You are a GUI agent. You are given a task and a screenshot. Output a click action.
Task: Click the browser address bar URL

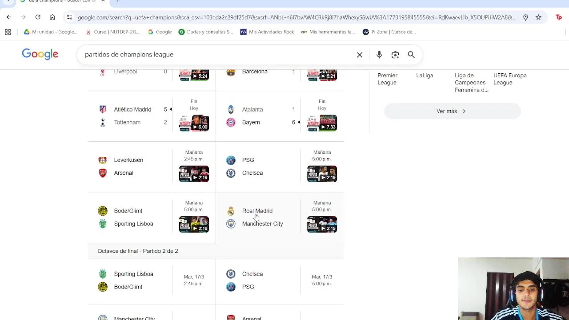(297, 17)
